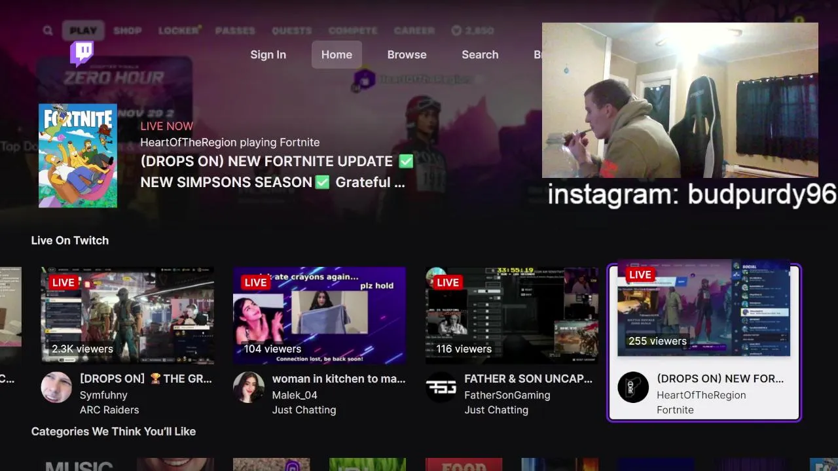Click the 'Live On Twitch' heading
The image size is (838, 471).
point(70,241)
